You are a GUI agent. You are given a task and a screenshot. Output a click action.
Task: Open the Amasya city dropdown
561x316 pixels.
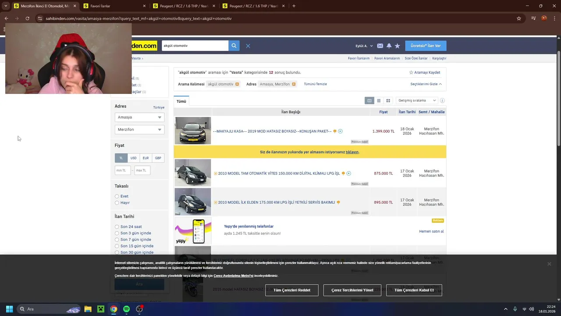139,117
